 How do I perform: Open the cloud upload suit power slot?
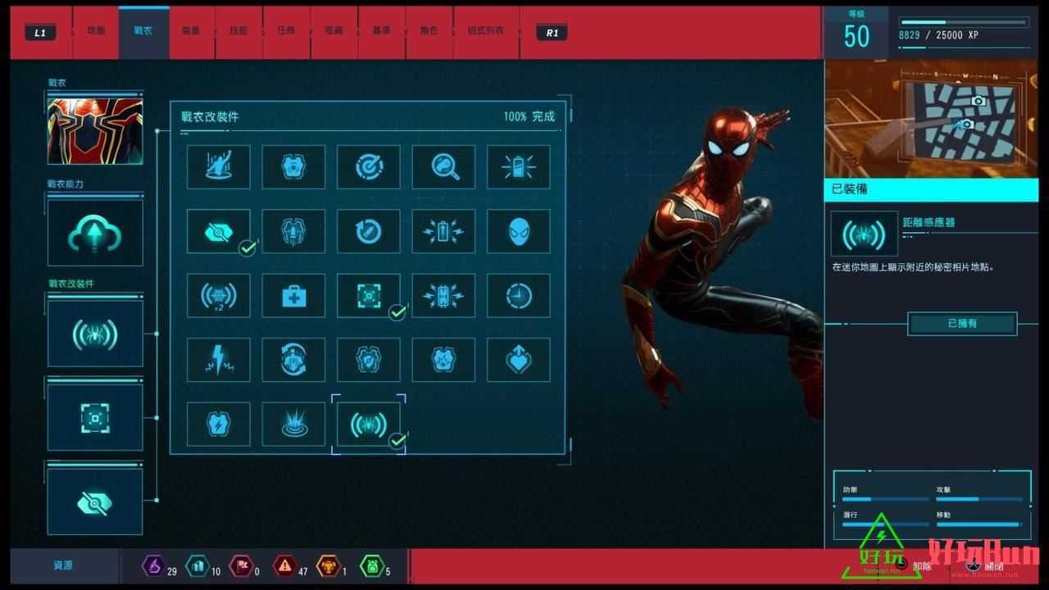[x=95, y=234]
